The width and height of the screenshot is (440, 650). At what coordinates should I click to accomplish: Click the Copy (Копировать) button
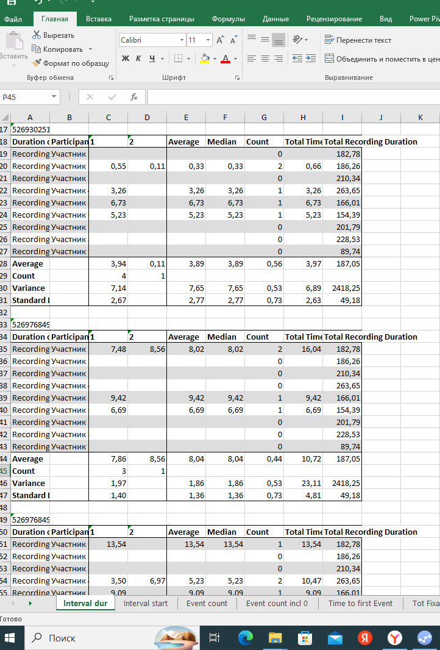[x=57, y=49]
